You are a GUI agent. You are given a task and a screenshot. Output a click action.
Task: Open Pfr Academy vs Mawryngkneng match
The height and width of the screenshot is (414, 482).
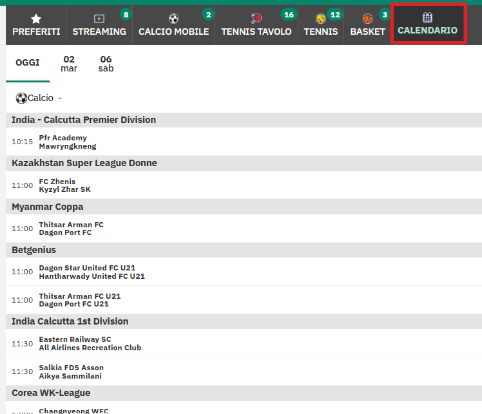244,142
